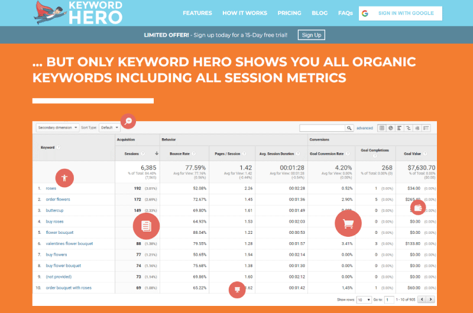Open the buy flower bouquet keyword link
The height and width of the screenshot is (313, 473).
[63, 266]
